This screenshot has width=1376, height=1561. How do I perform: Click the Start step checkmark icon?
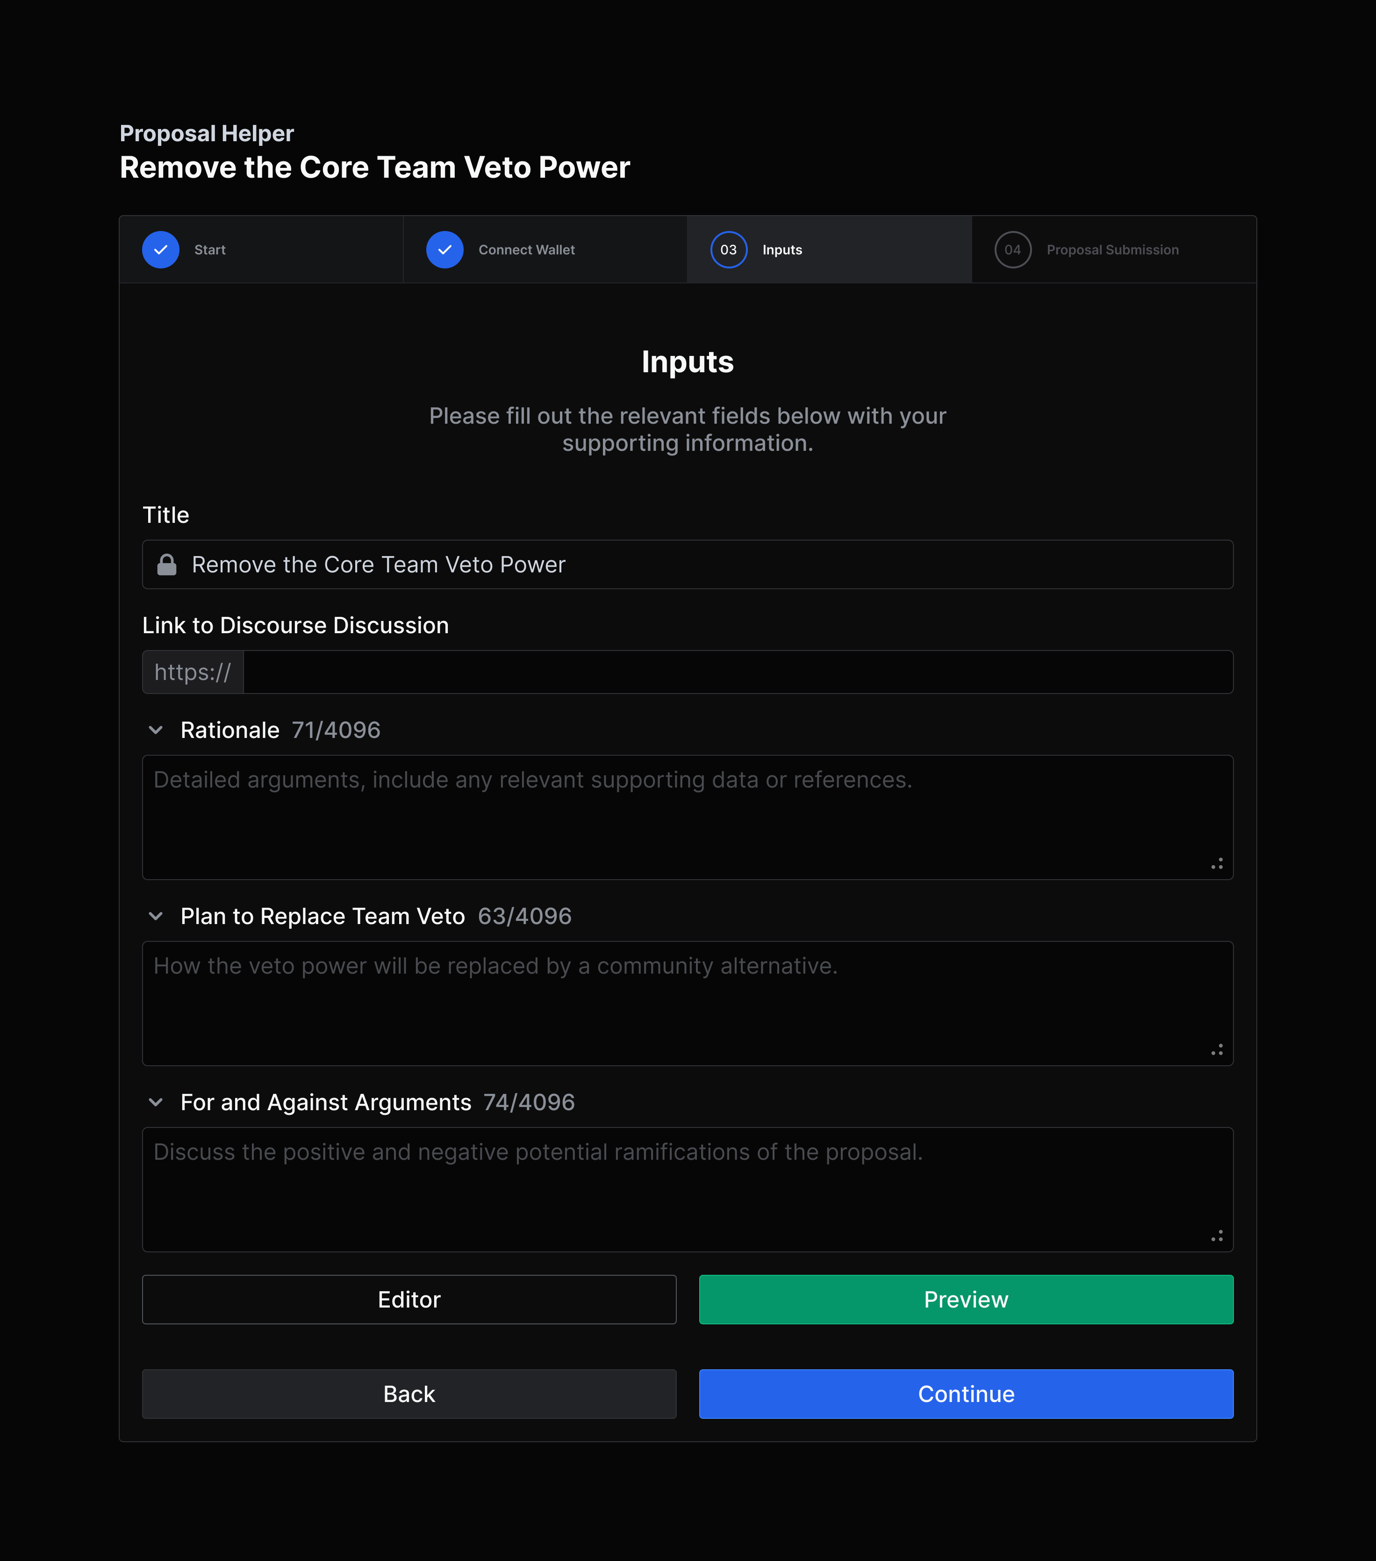tap(160, 249)
